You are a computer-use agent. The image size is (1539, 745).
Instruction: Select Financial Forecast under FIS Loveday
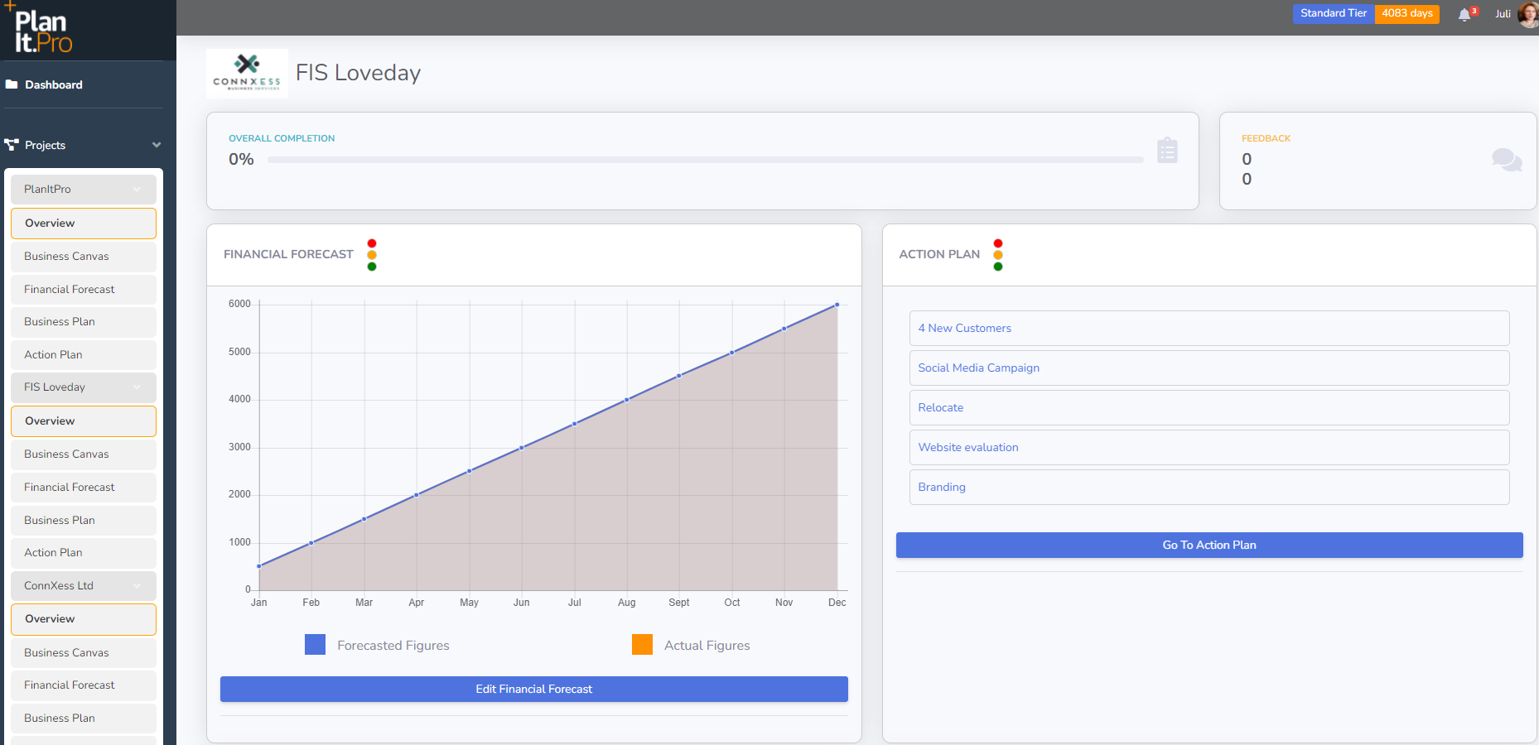point(84,488)
